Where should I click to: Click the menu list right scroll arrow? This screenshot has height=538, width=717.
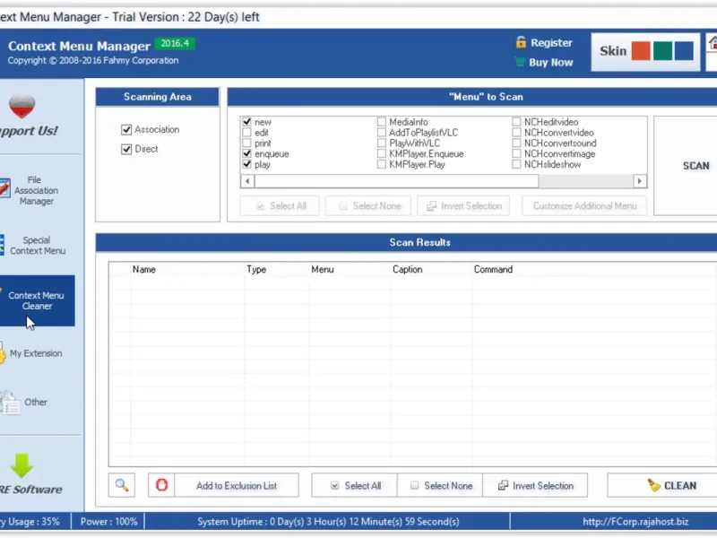(640, 181)
